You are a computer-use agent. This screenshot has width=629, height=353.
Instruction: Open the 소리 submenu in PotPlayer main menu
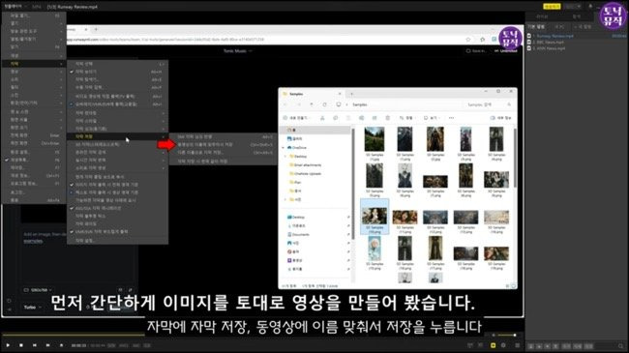click(x=34, y=79)
